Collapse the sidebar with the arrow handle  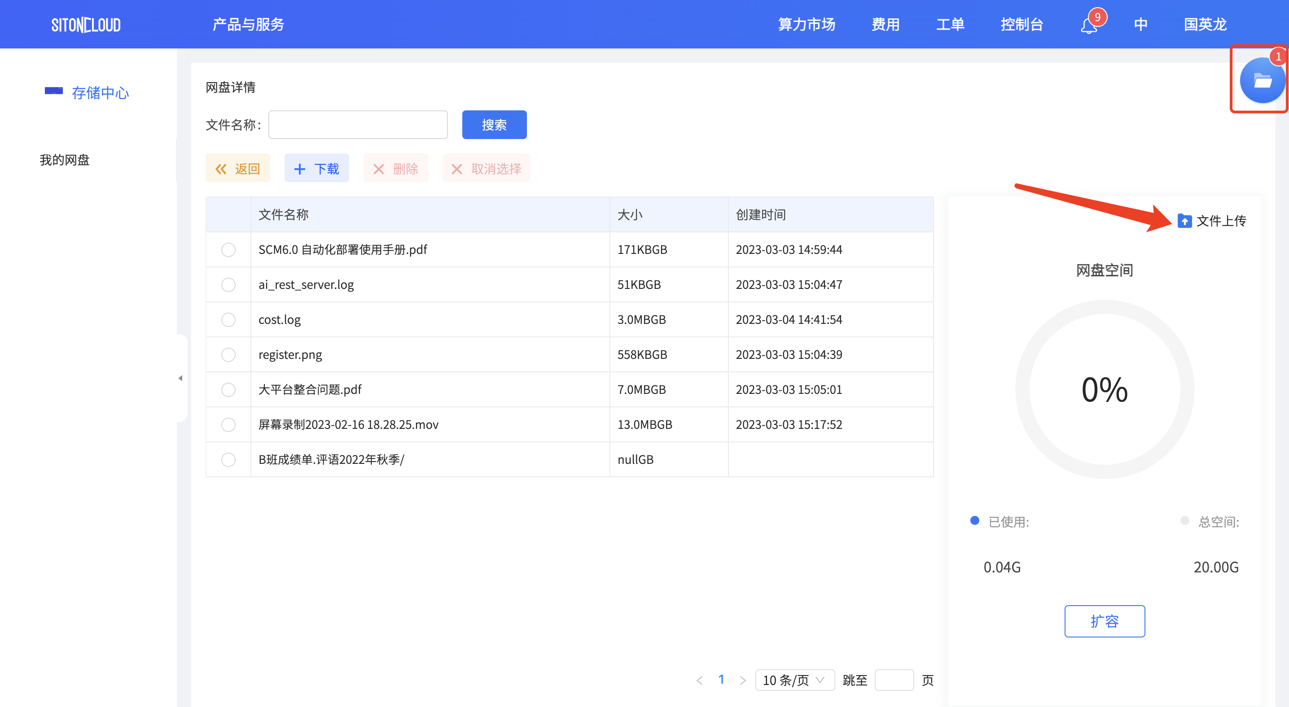point(180,378)
